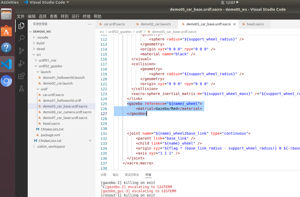This screenshot has width=300, height=197.
Task: Open the Search view in activity bar
Action: (x=21, y=38)
